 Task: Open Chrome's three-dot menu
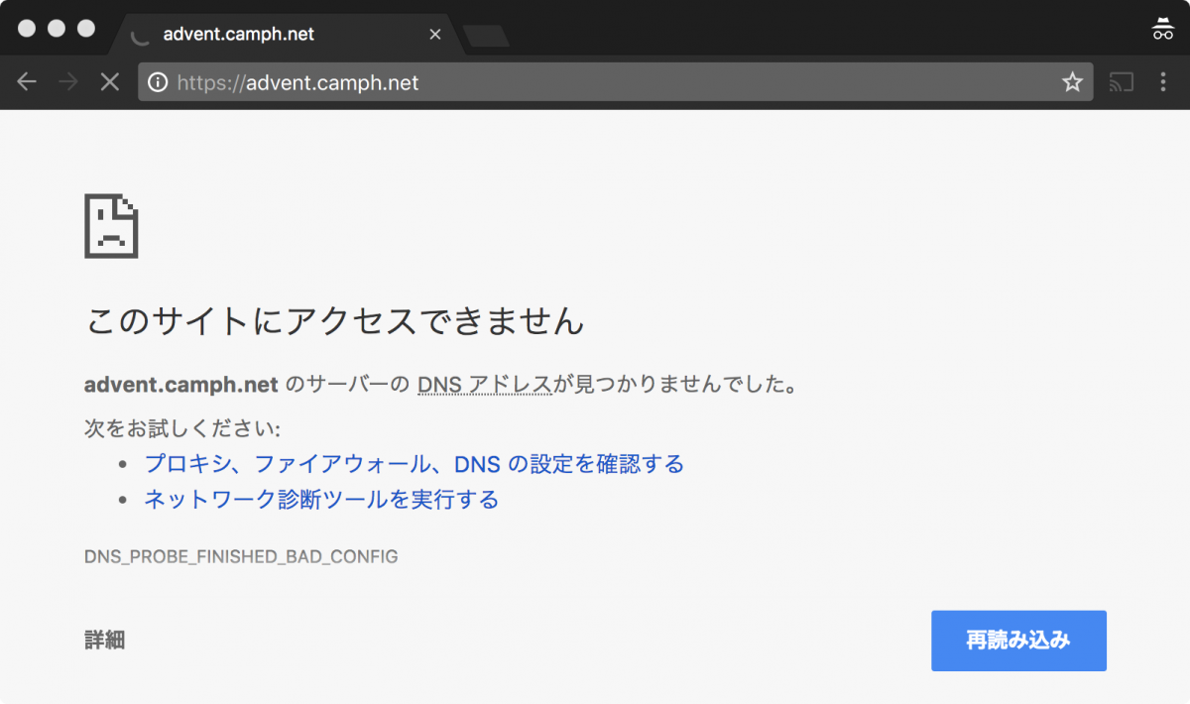1163,82
